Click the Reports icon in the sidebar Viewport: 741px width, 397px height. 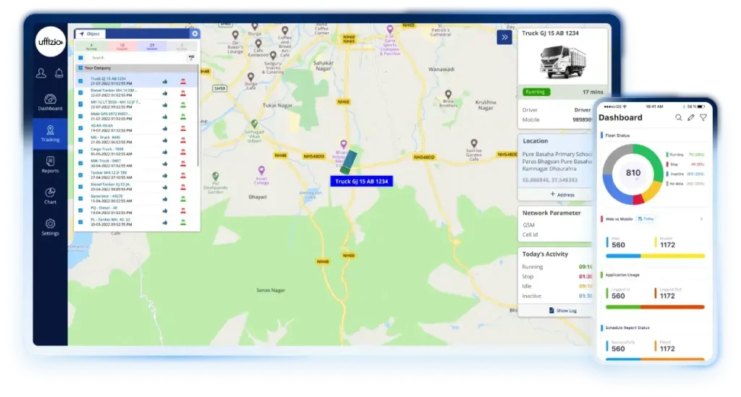(x=50, y=164)
